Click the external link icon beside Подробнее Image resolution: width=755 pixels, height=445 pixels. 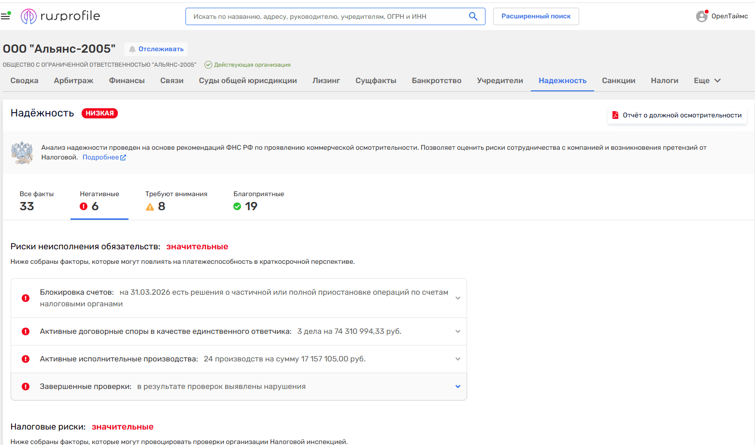123,158
